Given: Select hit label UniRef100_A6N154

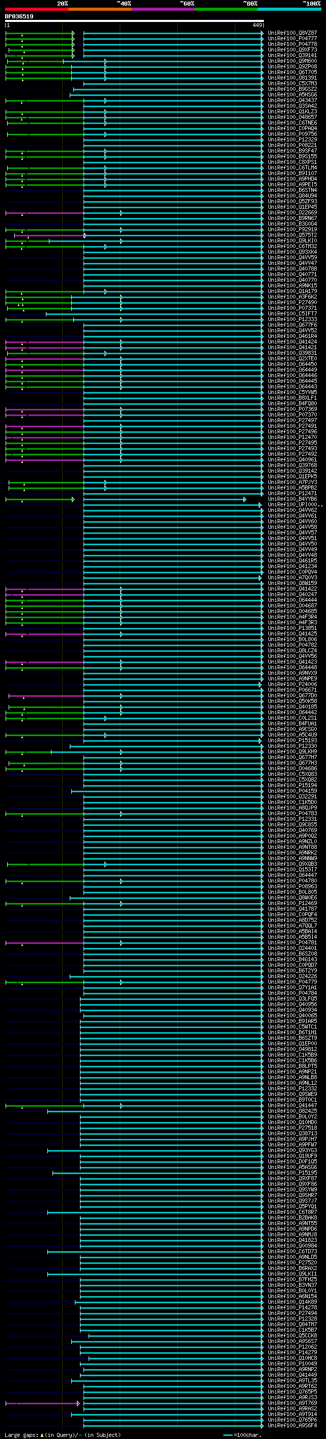Looking at the screenshot, I should 292,1297.
